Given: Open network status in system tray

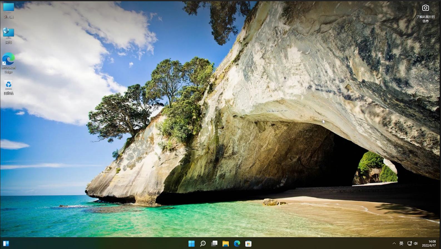Looking at the screenshot, I should click(x=409, y=243).
